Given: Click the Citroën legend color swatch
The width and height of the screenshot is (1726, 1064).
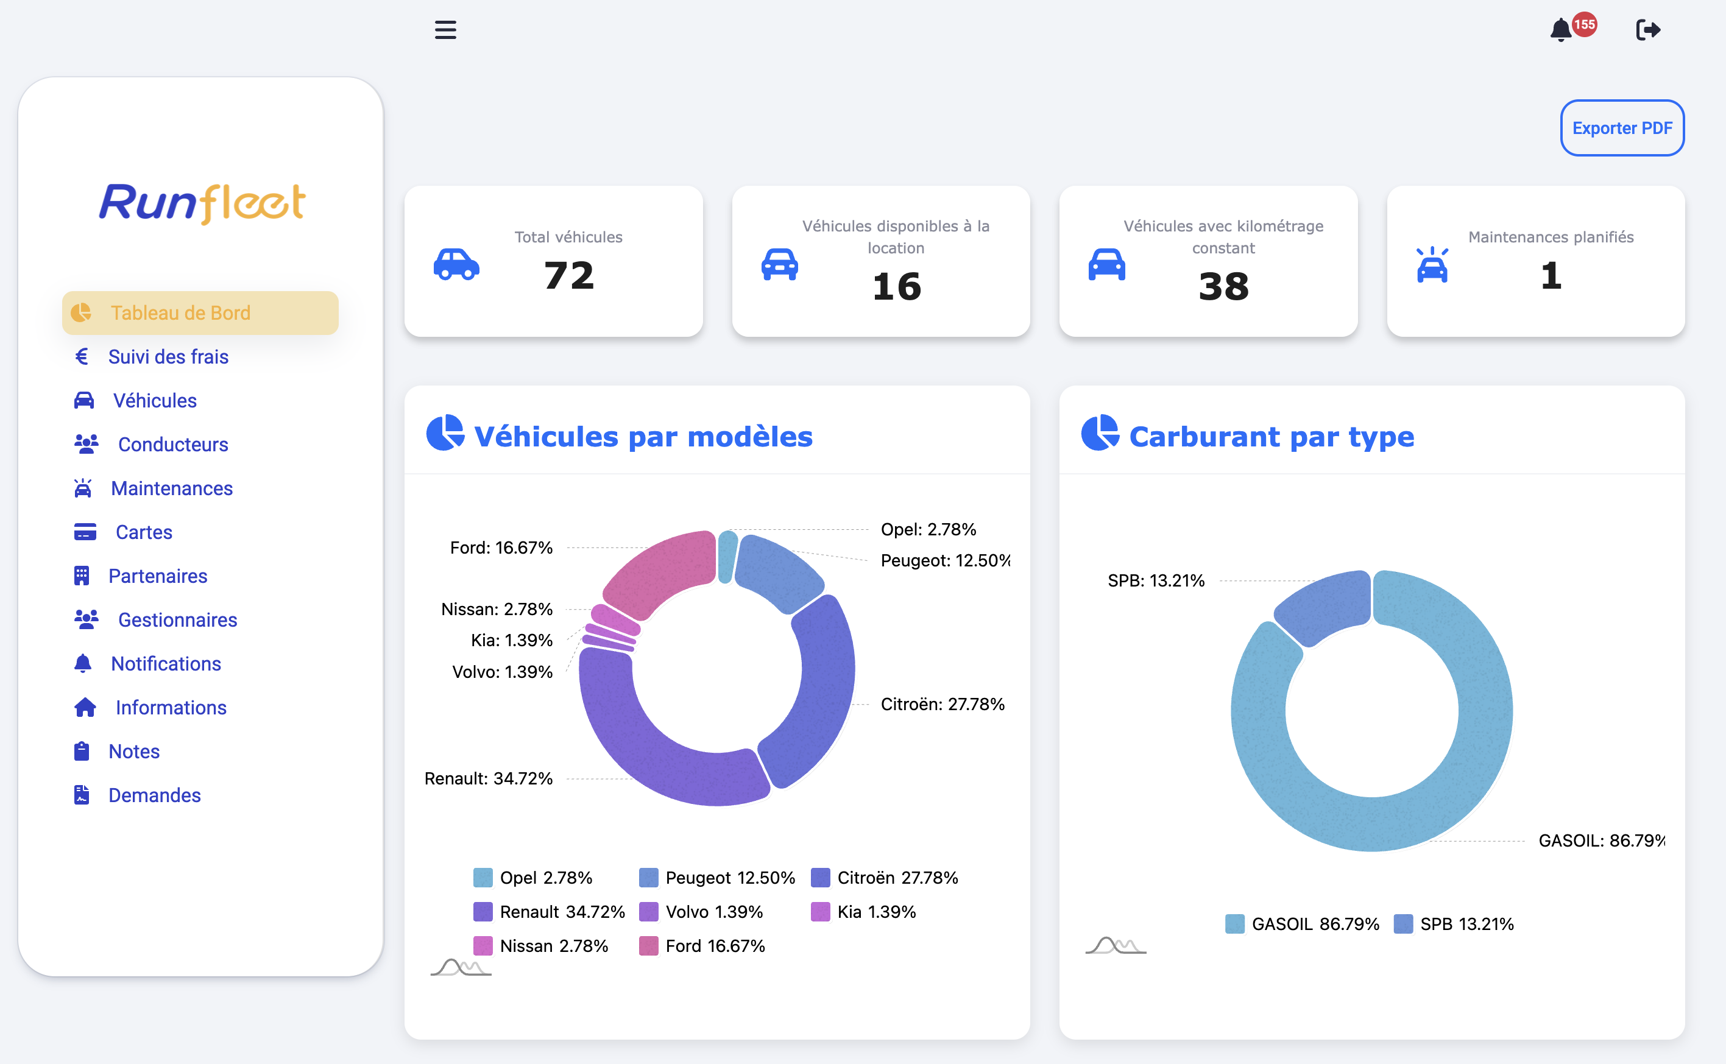Looking at the screenshot, I should click(820, 878).
